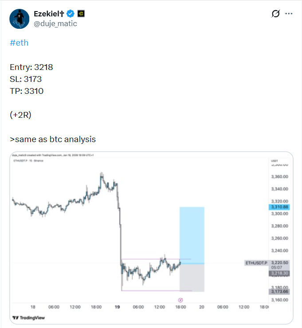Click the "19" date marker on time axis
This screenshot has height=328, width=302.
[x=117, y=307]
